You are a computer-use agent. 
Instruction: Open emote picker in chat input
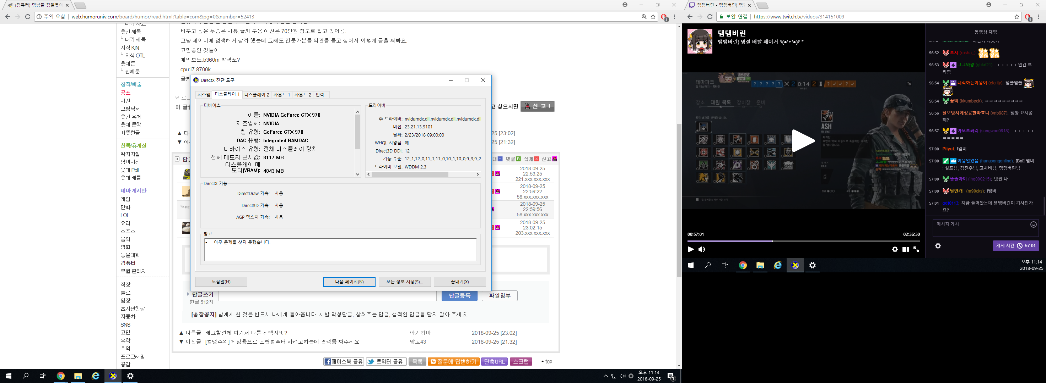pos(1034,224)
